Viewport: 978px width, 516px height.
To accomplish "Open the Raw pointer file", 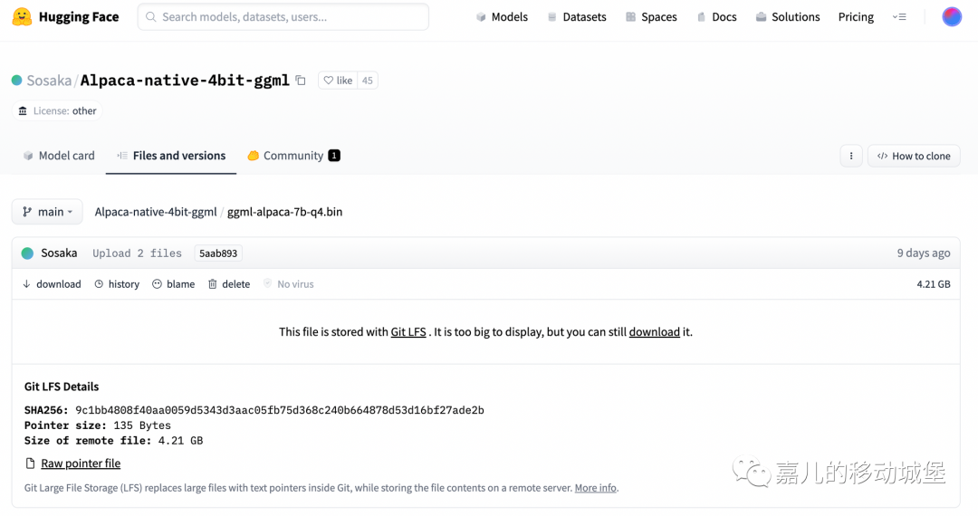I will (x=81, y=463).
